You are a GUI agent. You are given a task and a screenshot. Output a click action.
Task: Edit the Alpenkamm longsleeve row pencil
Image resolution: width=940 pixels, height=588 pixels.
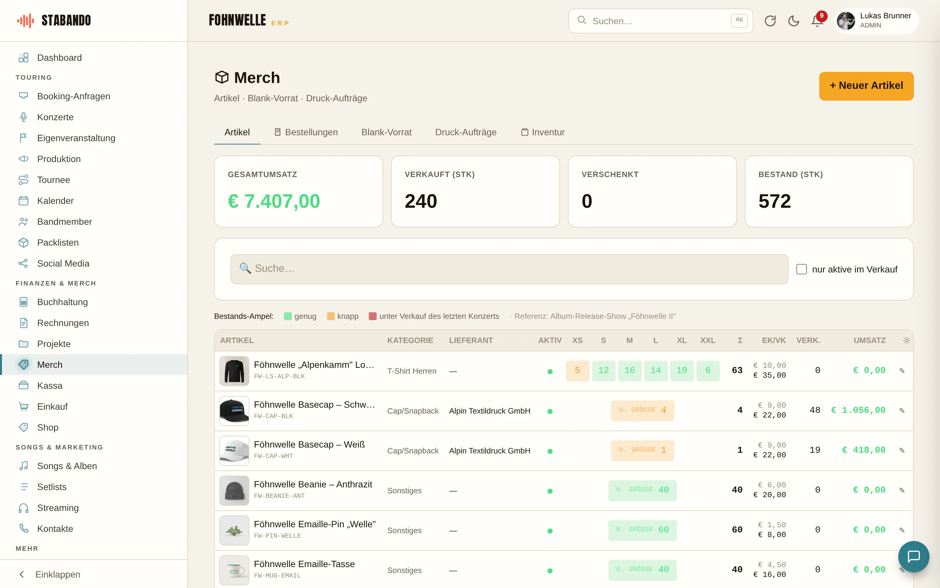[x=902, y=371]
